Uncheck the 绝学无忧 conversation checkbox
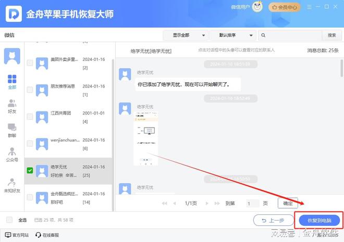 coord(30,170)
